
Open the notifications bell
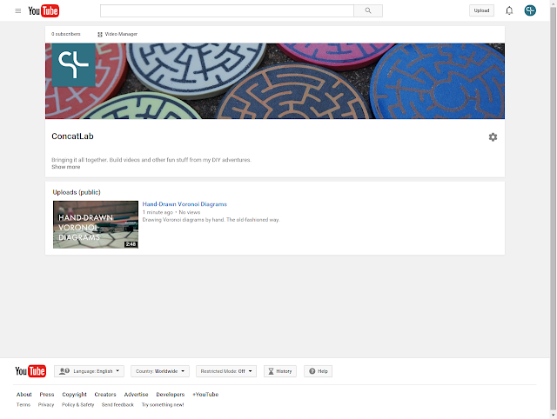point(509,10)
